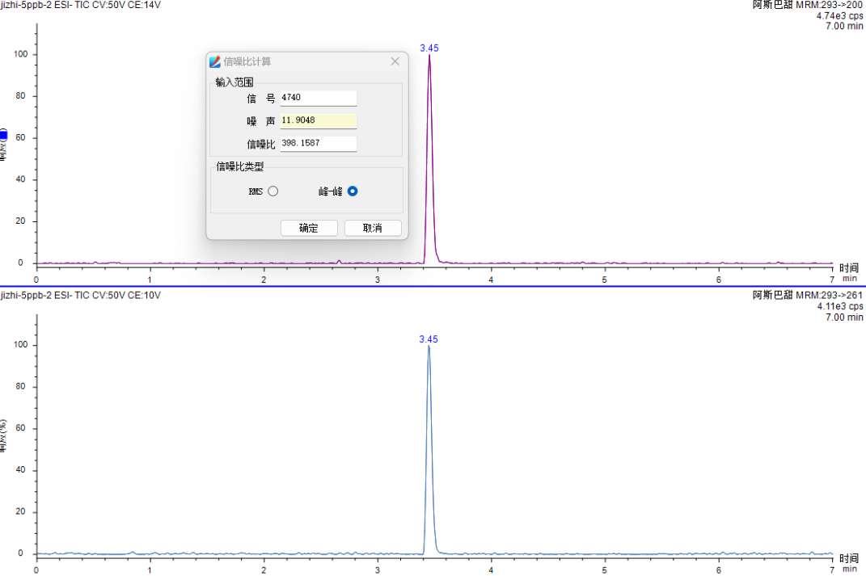Click the 确定 button in the dialog
866x576 pixels.
(309, 228)
